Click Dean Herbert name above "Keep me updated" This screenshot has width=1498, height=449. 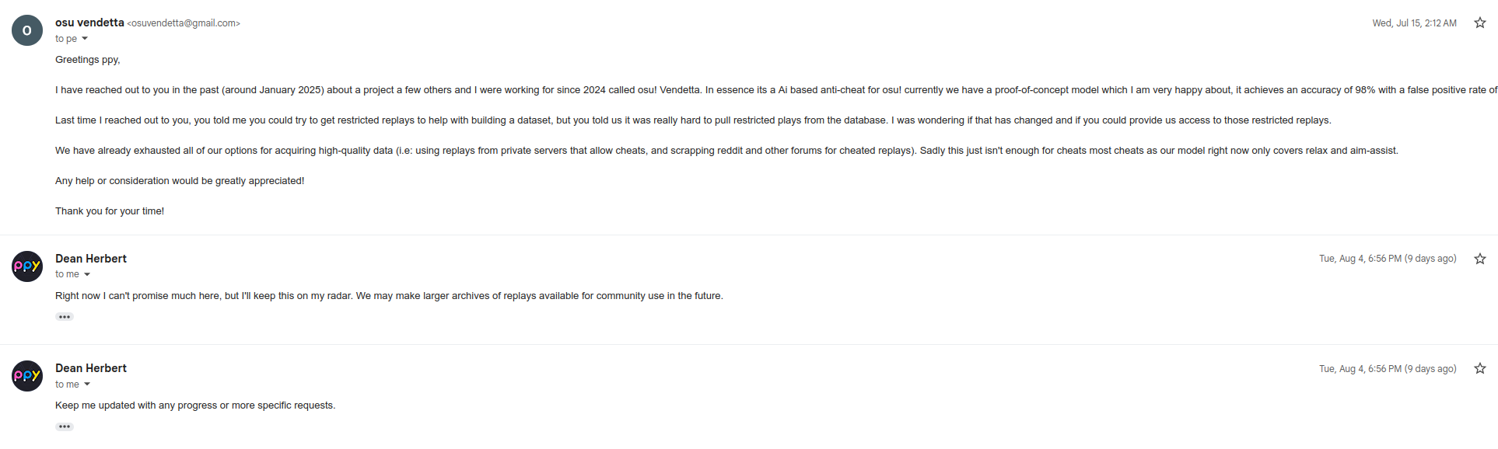pos(91,368)
